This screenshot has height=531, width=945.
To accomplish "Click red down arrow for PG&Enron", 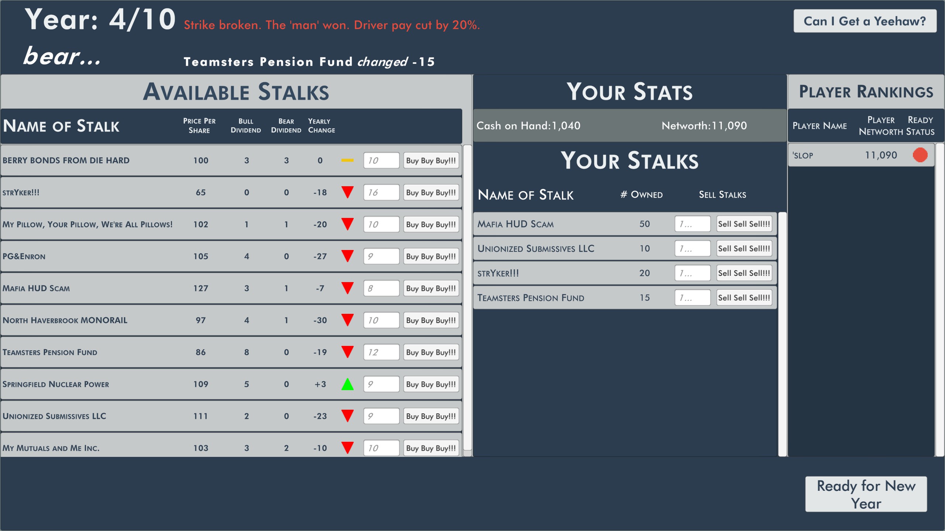I will [x=347, y=256].
